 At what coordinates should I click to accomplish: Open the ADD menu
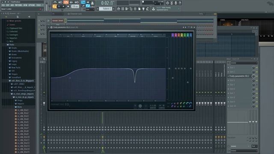pyautogui.click(x=12, y=5)
